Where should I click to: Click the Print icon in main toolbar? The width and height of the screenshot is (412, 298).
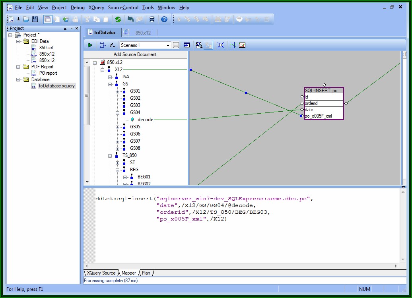pyautogui.click(x=152, y=19)
